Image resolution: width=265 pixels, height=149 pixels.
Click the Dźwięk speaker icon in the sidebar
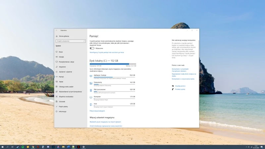coord(57,57)
